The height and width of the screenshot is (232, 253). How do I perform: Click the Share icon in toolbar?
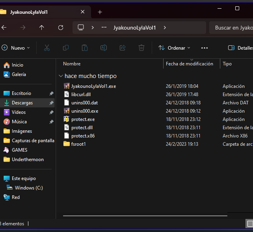123,48
